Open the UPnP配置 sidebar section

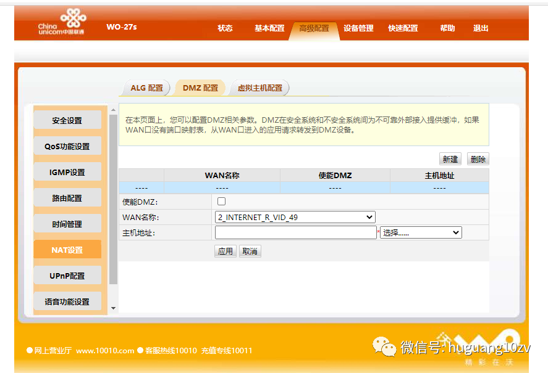pos(67,276)
